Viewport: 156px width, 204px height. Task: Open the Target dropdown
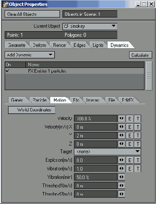coord(108,152)
